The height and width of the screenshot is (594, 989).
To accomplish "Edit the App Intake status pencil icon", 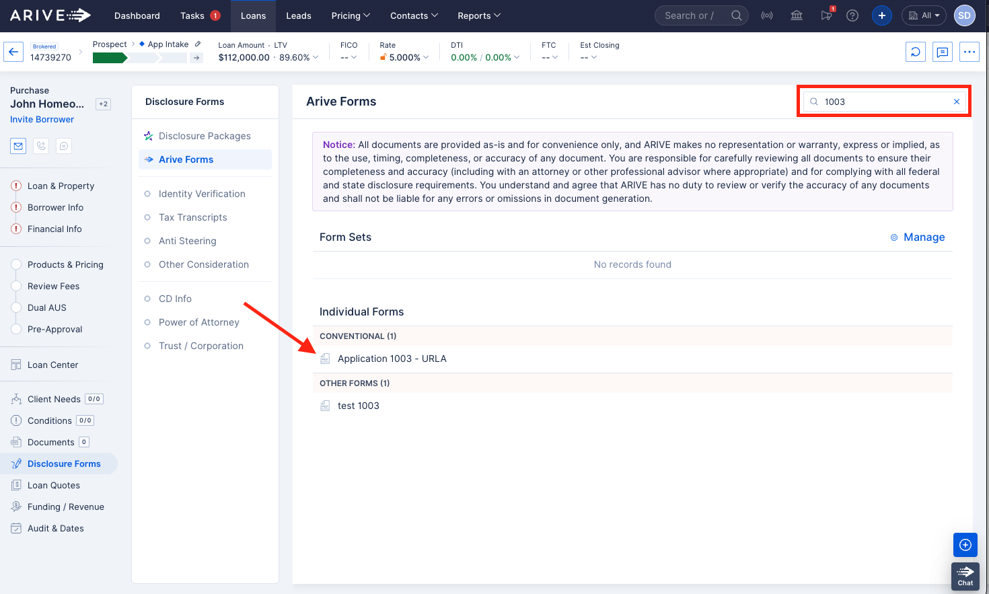I will pyautogui.click(x=198, y=44).
